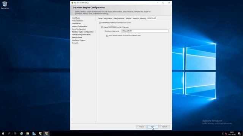Switch to the MaxDOP tab
The height and width of the screenshot is (136, 243).
(136, 19)
